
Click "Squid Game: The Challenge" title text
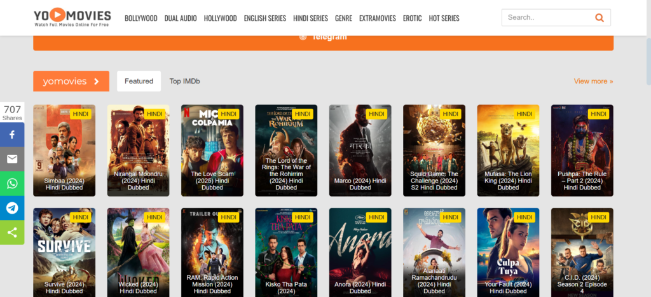(434, 181)
